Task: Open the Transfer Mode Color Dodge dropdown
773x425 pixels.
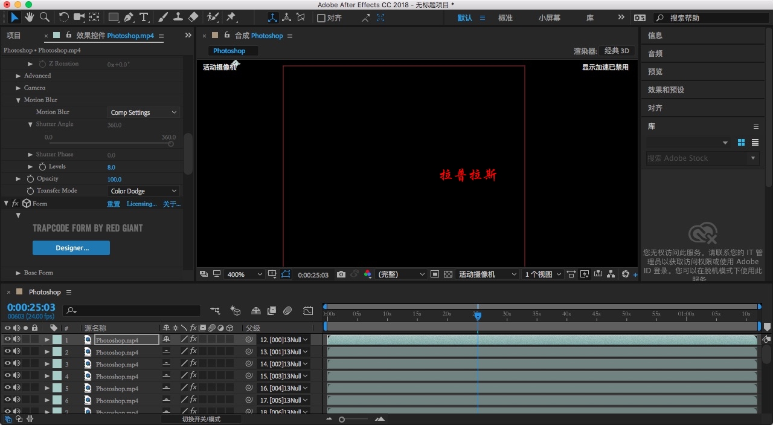Action: click(143, 191)
